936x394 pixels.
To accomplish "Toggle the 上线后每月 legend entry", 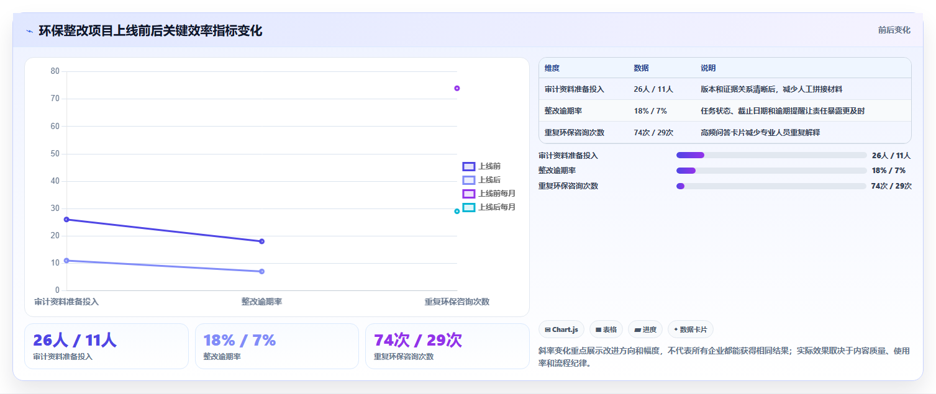I will (x=489, y=207).
